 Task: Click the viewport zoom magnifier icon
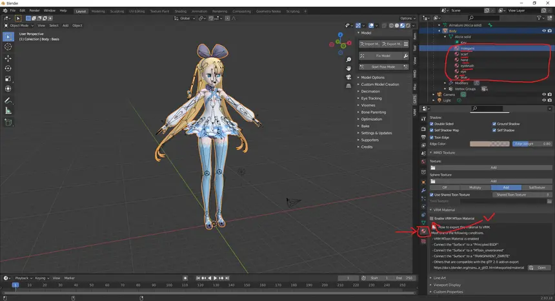[348, 60]
